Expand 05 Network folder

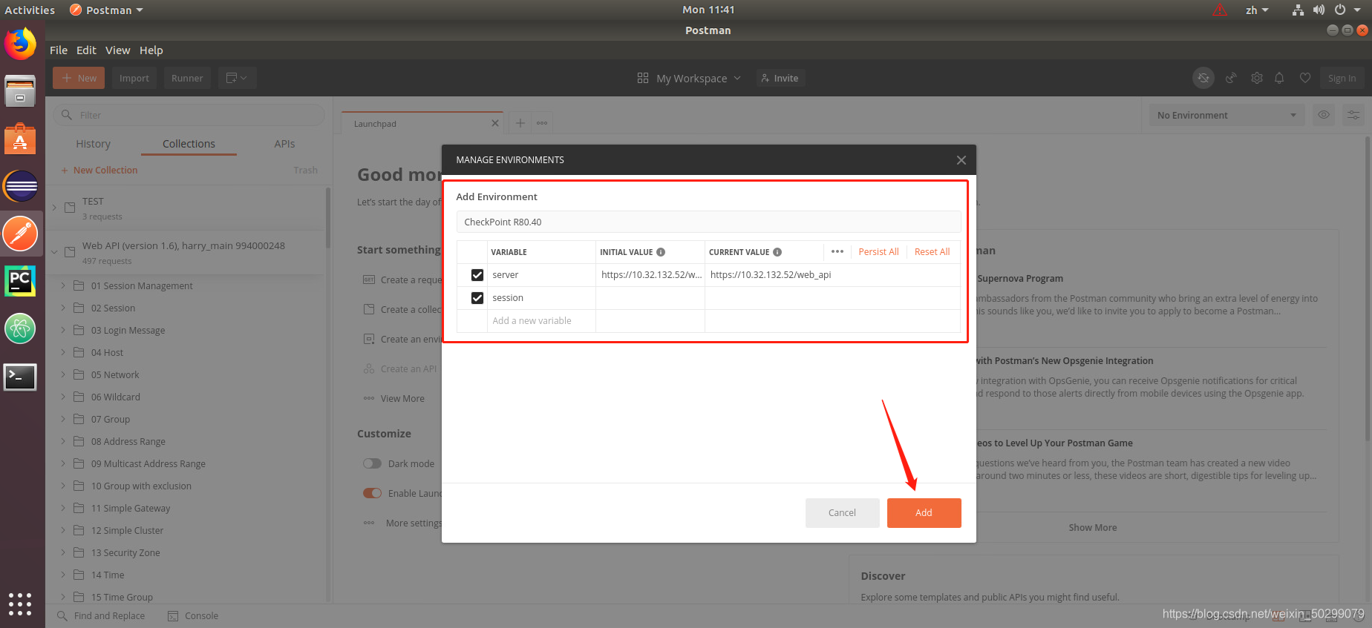[x=63, y=374]
